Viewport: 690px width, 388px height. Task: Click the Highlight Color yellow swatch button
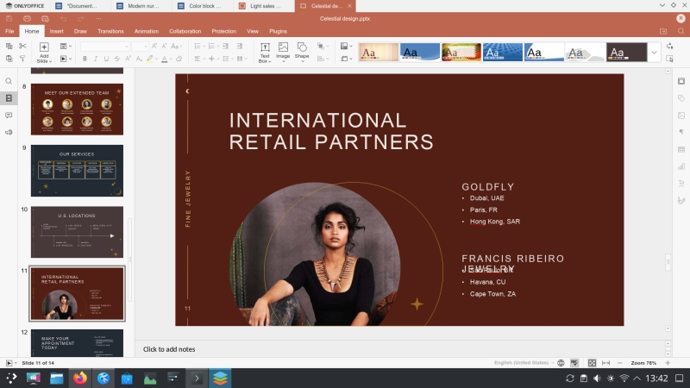[x=149, y=59]
